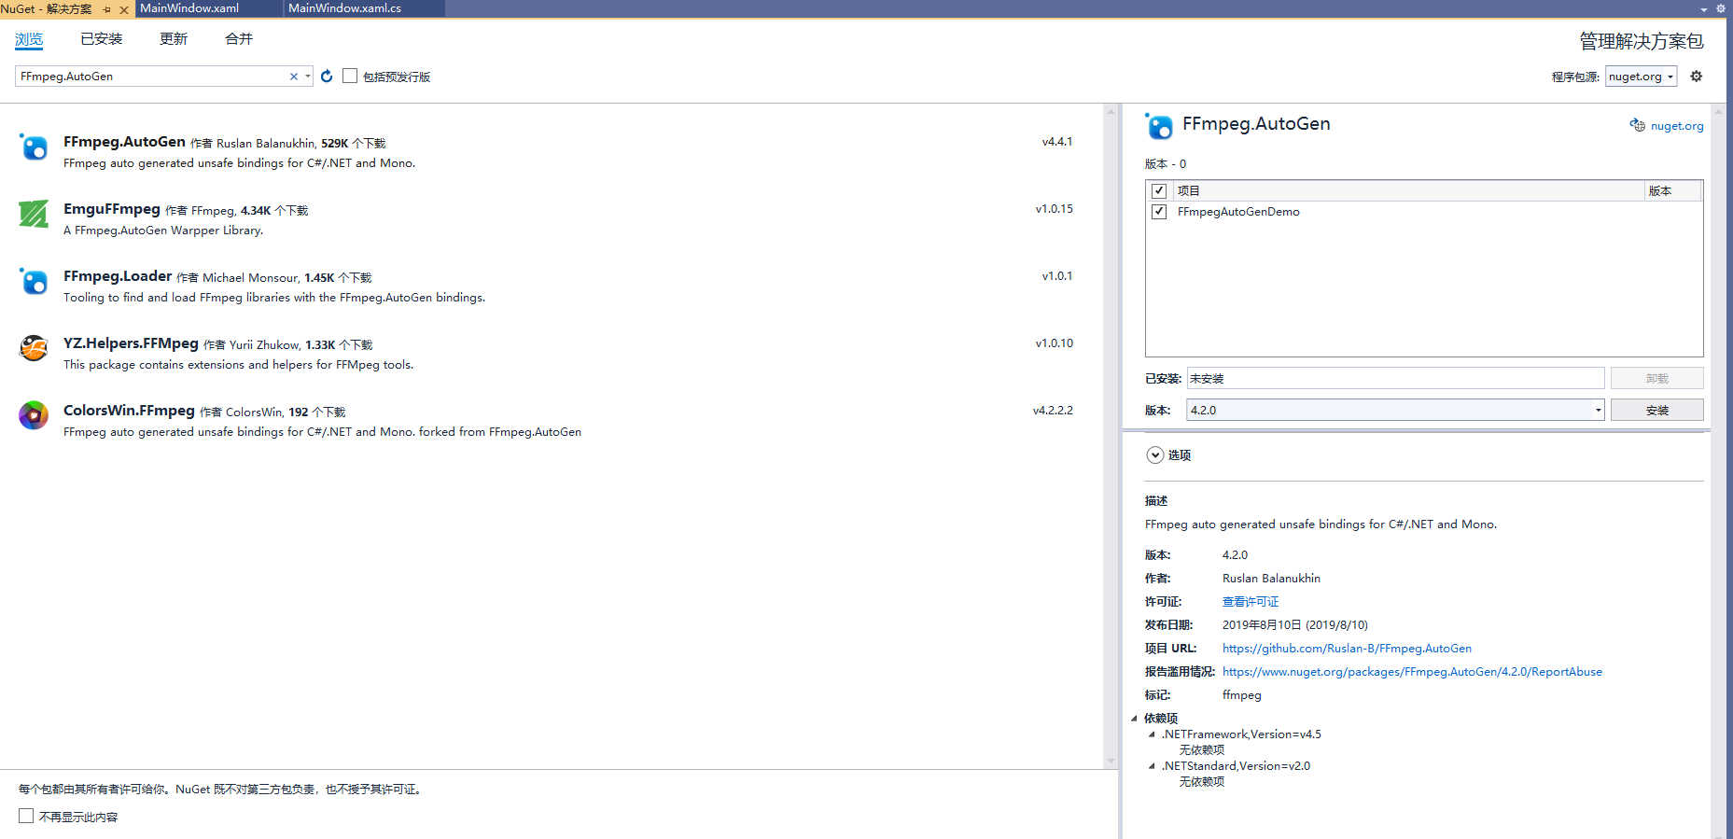This screenshot has height=839, width=1733.
Task: Open the nuget.org link in details pane
Action: pos(1677,126)
